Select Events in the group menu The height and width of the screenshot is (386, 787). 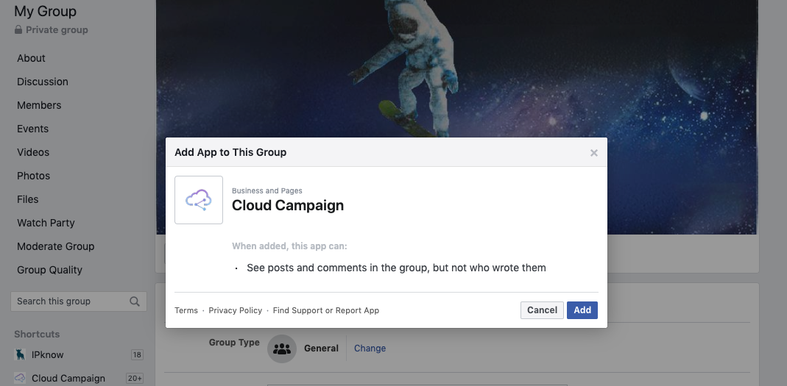[x=33, y=129]
